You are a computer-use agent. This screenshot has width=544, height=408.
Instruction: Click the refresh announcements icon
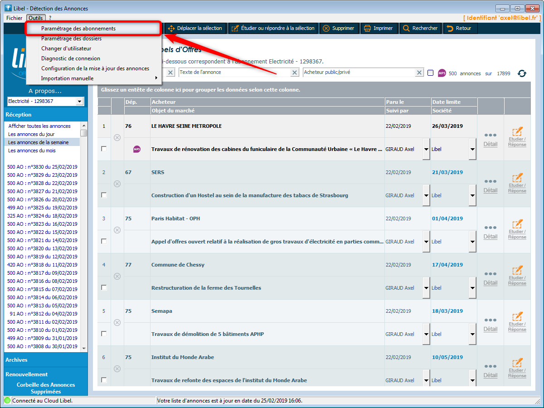tap(522, 73)
